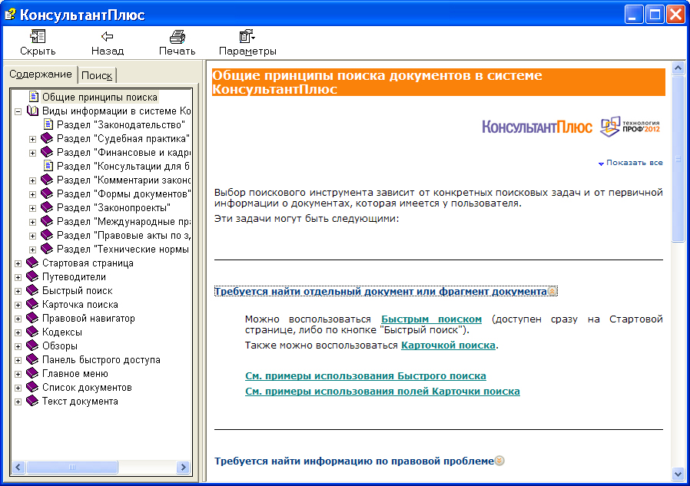This screenshot has height=486, width=690.
Task: Open page icon of Общие принципы поиска
Action: point(34,97)
